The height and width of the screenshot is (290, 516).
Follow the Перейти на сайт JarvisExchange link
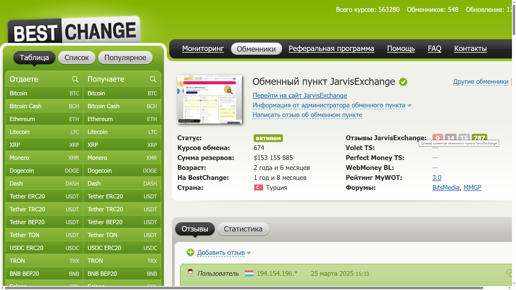(300, 96)
